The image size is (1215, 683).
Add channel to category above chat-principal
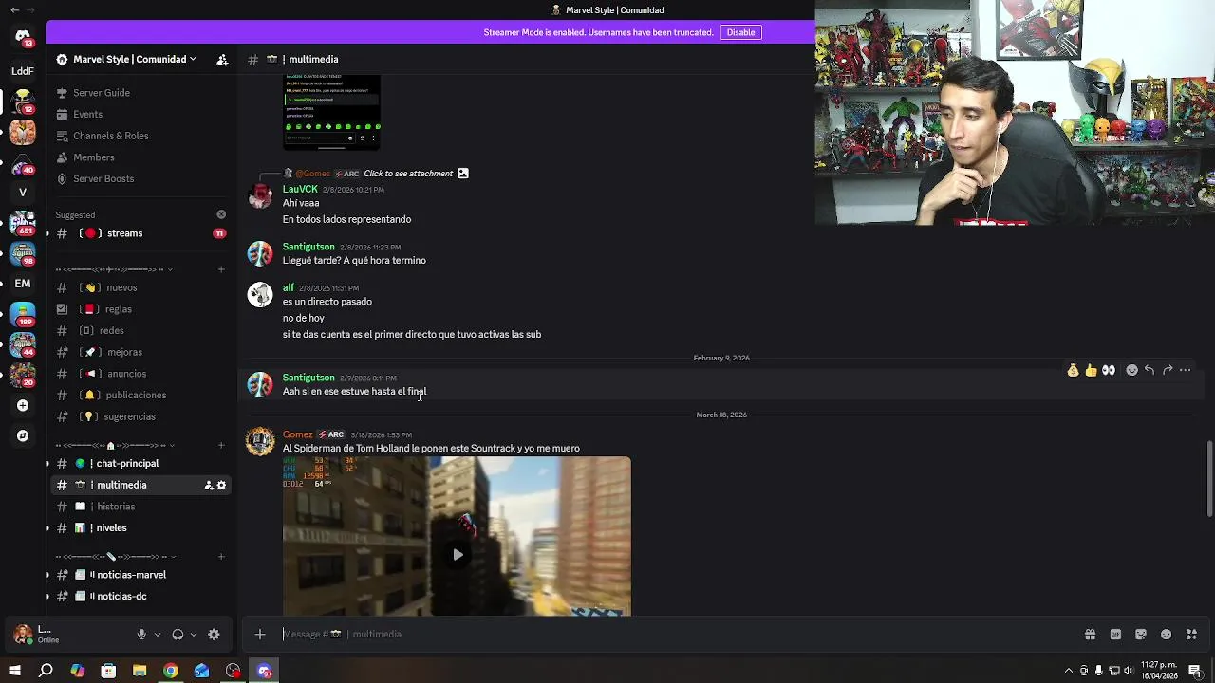tap(221, 446)
